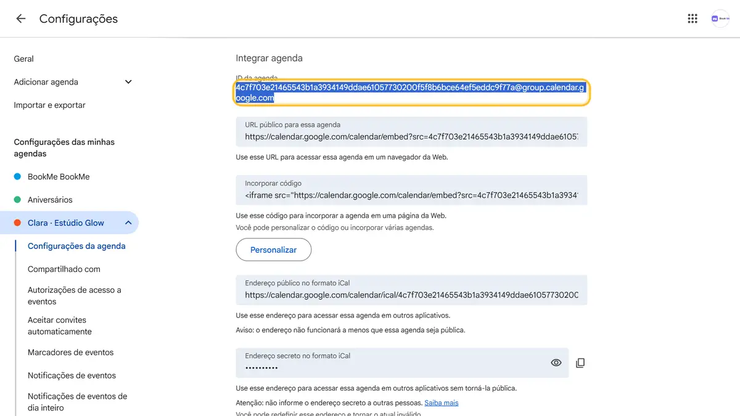The image size is (740, 416).
Task: Follow the Saiba mais link
Action: pyautogui.click(x=442, y=403)
